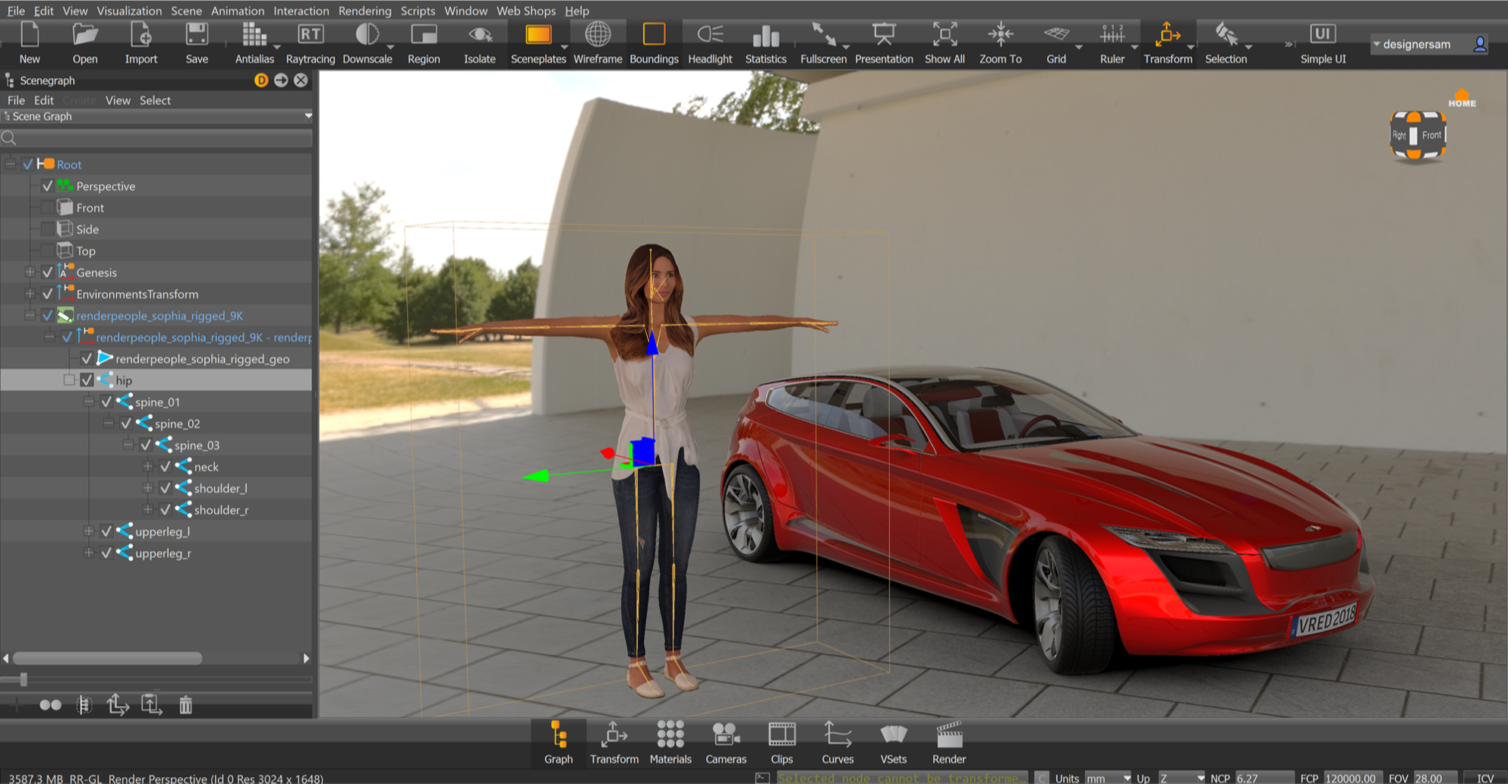Open the Rendering menu
The width and height of the screenshot is (1508, 784).
click(364, 11)
